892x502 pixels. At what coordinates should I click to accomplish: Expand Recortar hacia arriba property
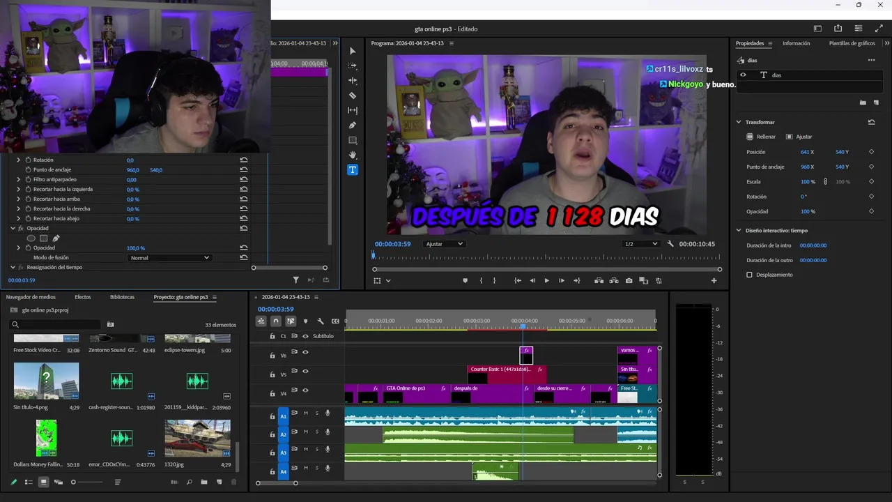pos(19,199)
